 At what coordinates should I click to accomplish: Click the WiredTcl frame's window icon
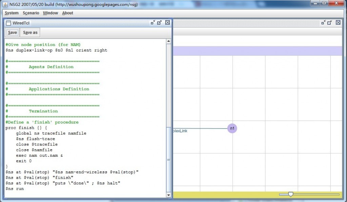tap(8, 23)
